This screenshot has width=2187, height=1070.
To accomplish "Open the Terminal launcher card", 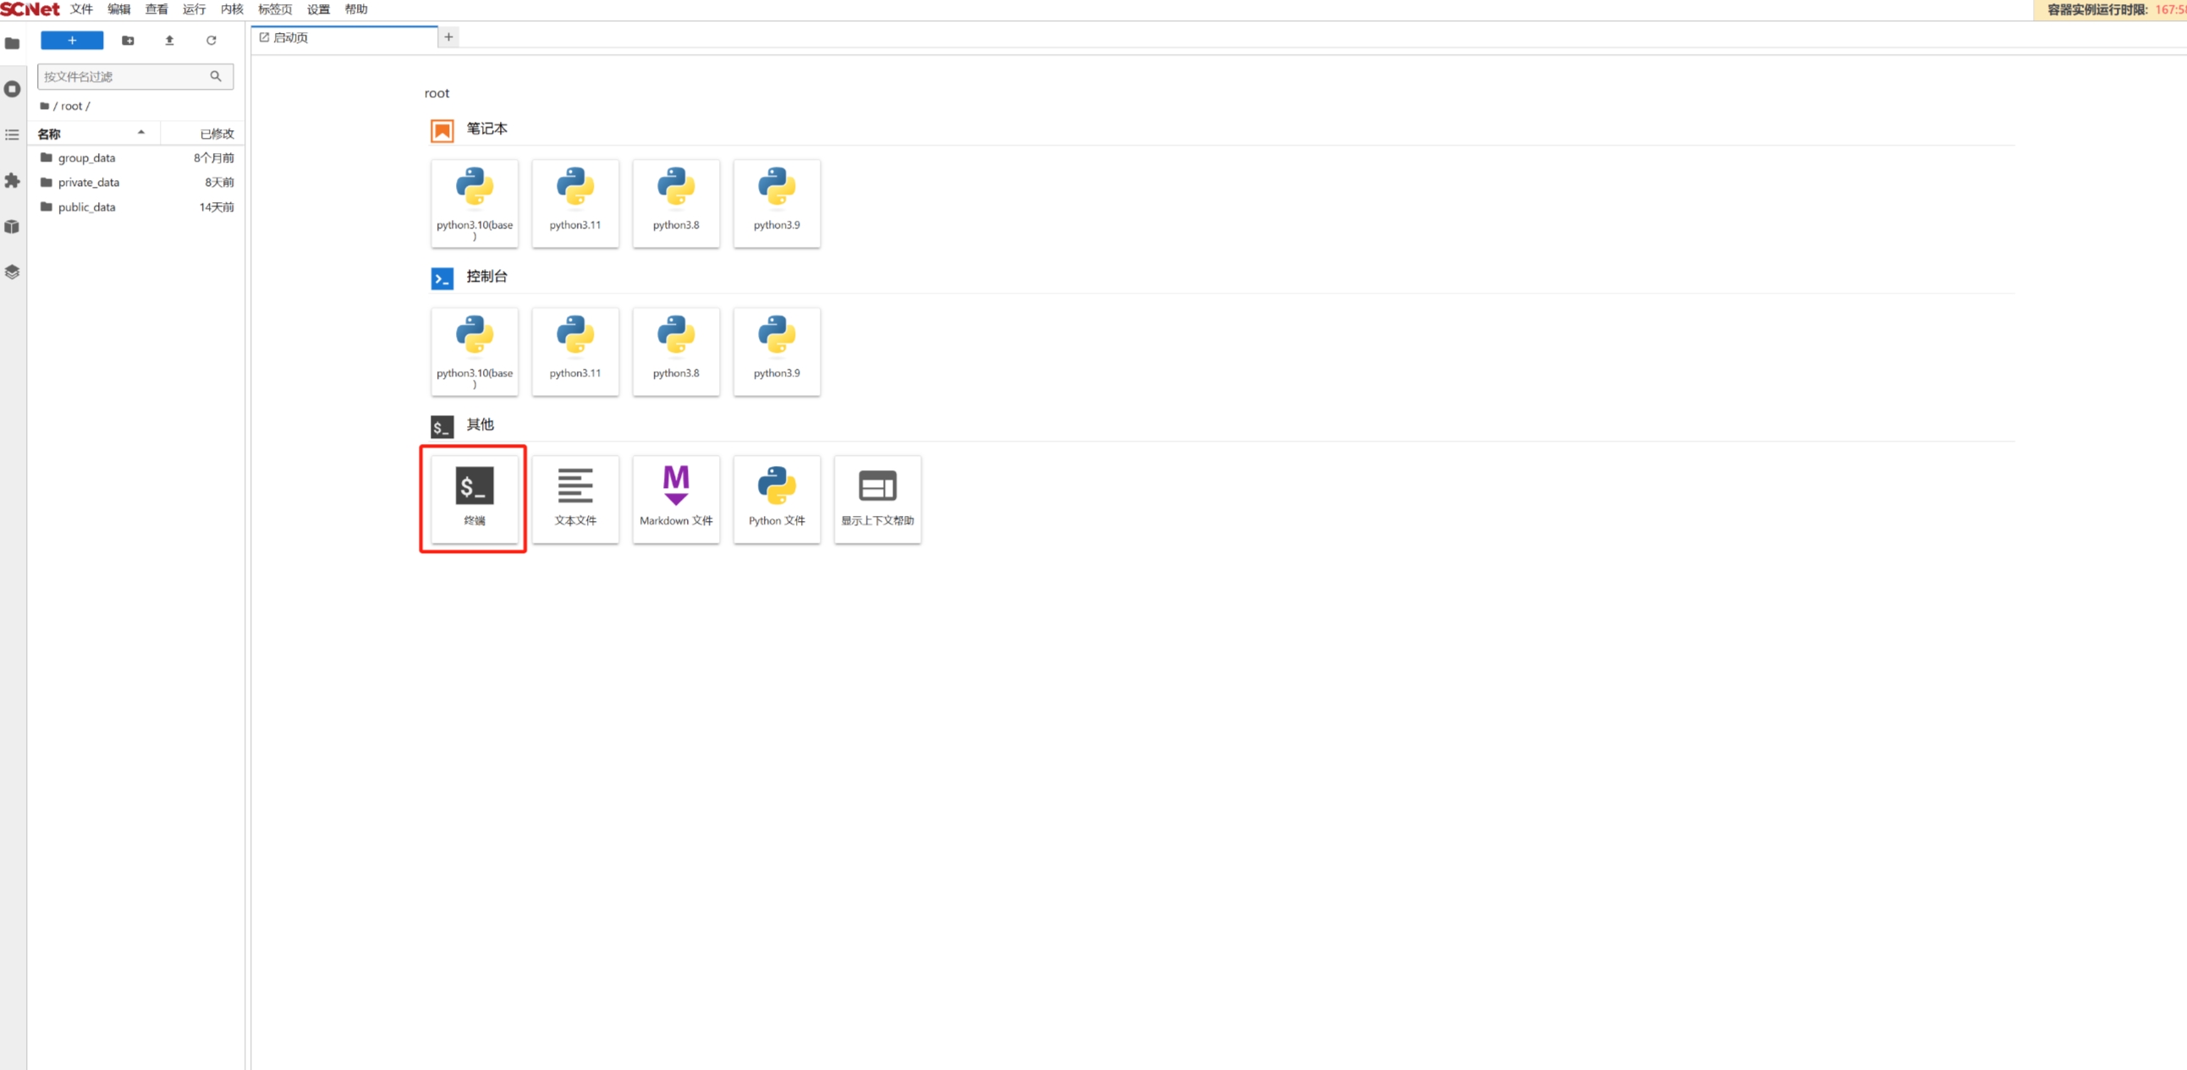I will 474,498.
